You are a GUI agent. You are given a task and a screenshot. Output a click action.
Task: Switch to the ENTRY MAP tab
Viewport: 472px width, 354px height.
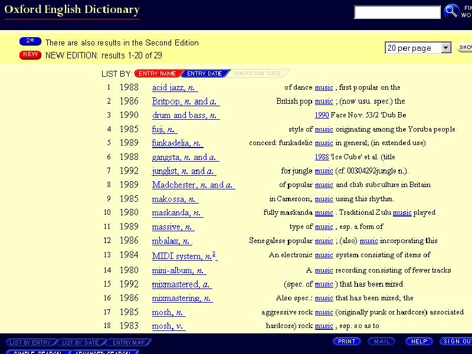point(129,342)
